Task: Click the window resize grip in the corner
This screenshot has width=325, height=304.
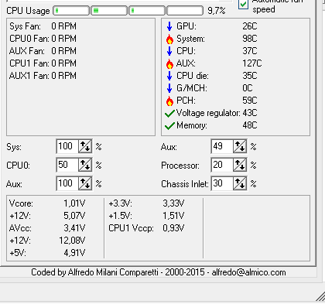Action: (x=320, y=296)
